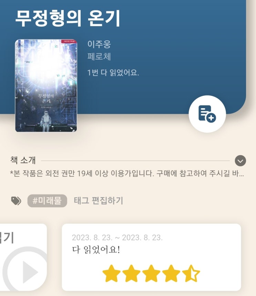256x296 pixels.
Task: Click the tag icon beside #미래물
Action: [16, 201]
